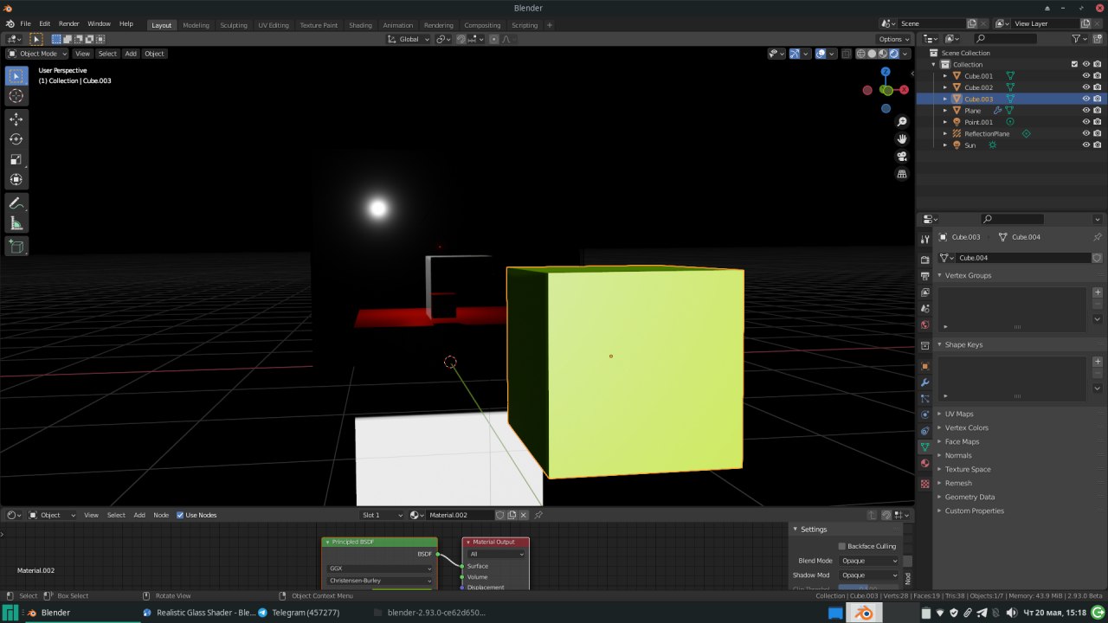
Task: Expand Cube.001 in the outliner
Action: click(945, 76)
